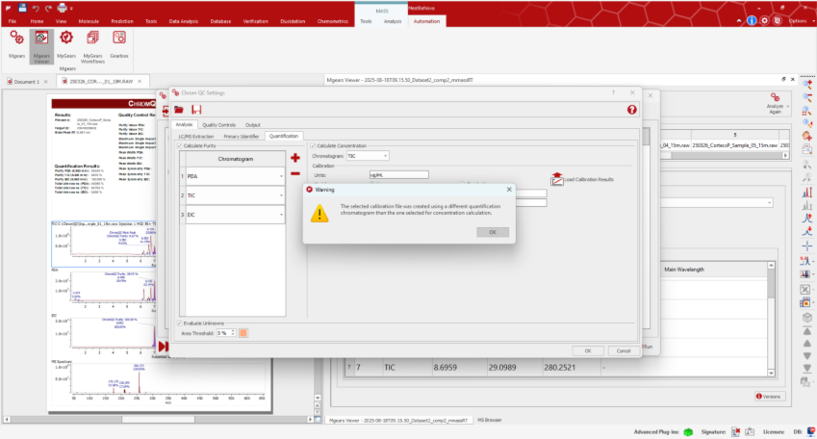Switch to the Output tab
The image size is (817, 439).
[x=253, y=125]
